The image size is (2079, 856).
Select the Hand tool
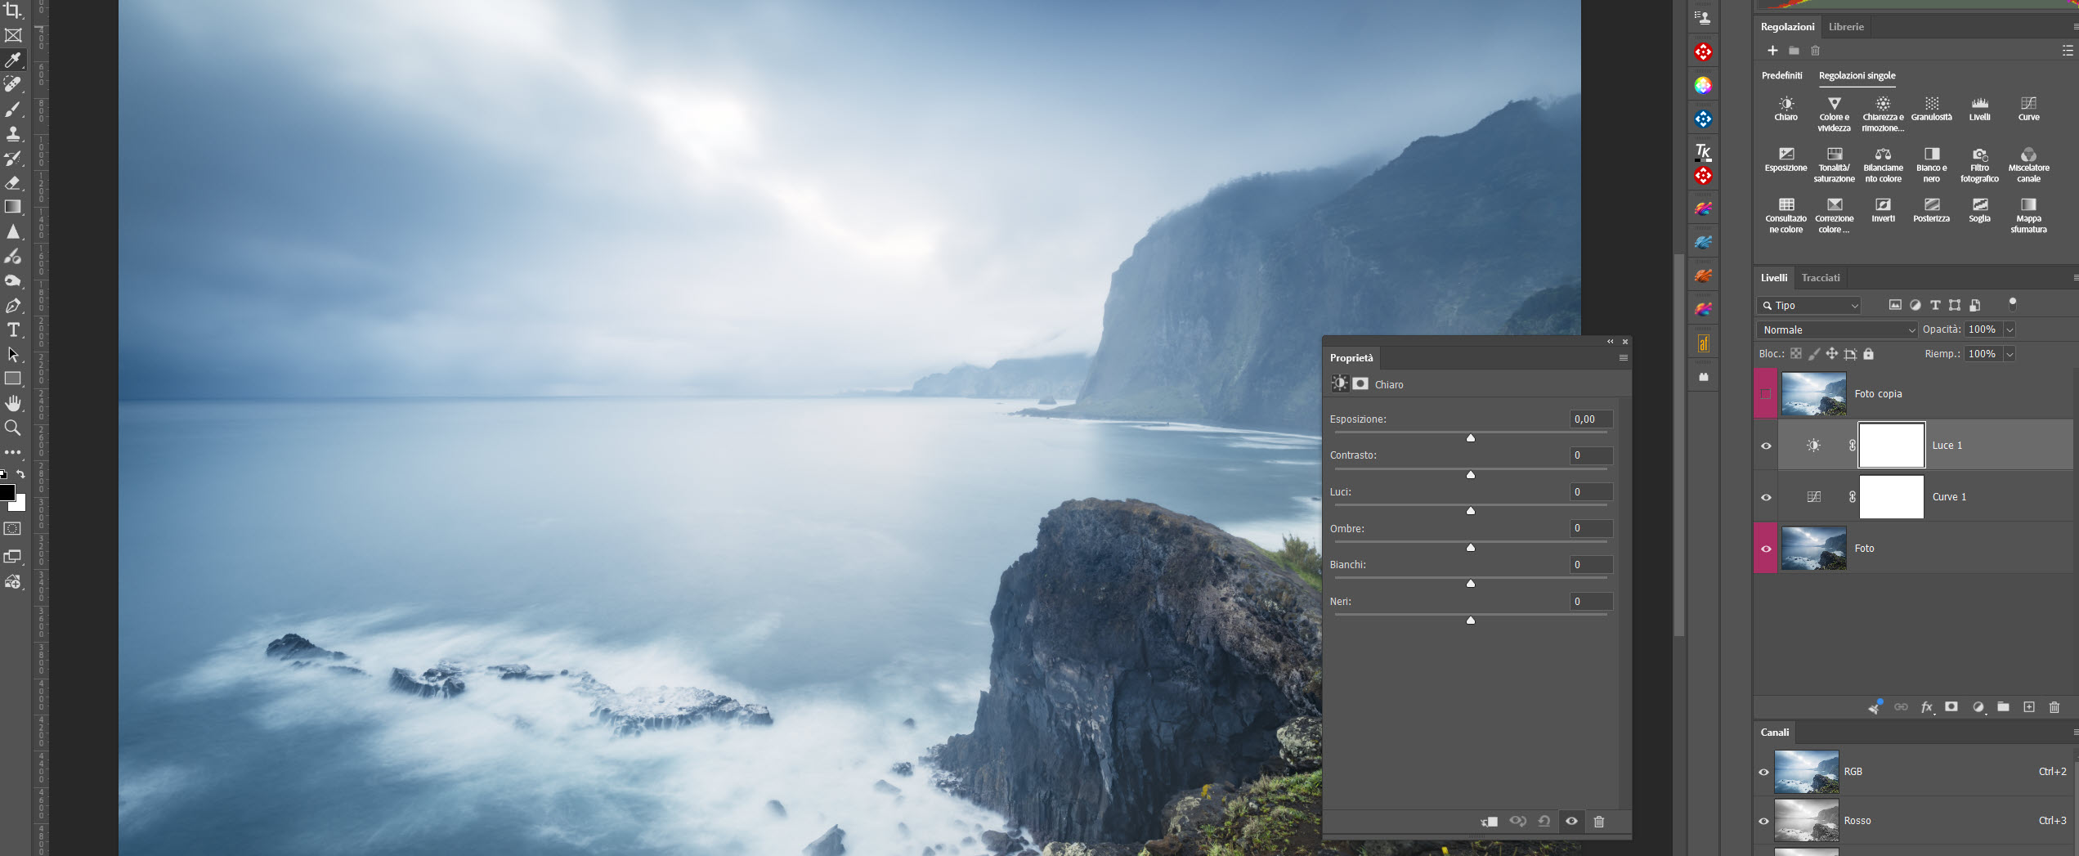click(x=13, y=403)
